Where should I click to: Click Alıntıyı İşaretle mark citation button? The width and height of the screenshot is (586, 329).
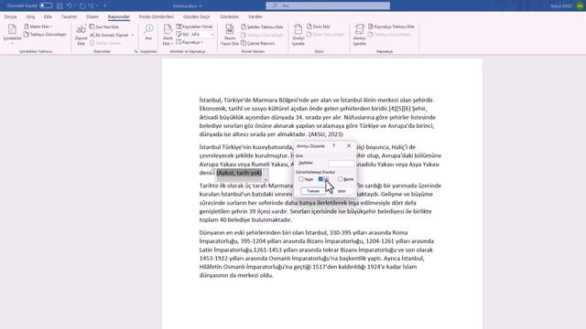[360, 35]
